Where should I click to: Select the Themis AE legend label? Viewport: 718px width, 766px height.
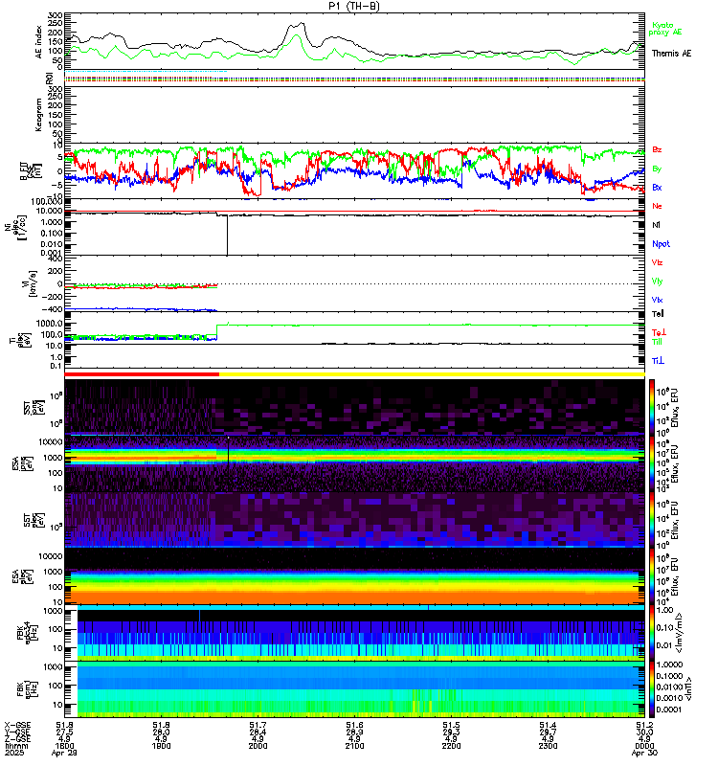point(672,54)
